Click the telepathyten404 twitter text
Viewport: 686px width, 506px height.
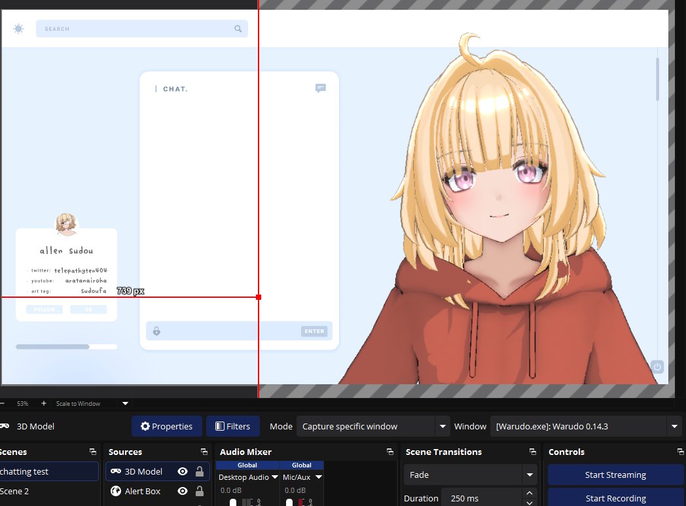[81, 270]
